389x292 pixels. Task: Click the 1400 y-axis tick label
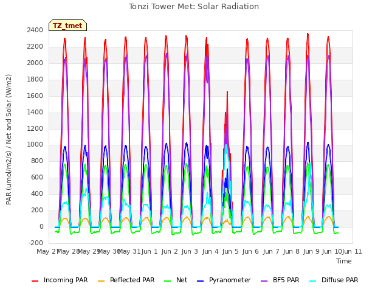point(35,112)
